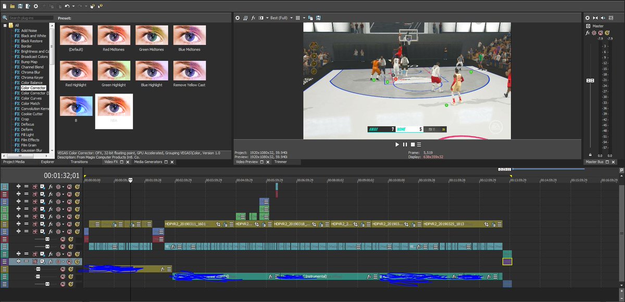Copy preview snapshot to clipboard
The width and height of the screenshot is (625, 302).
pyautogui.click(x=310, y=18)
